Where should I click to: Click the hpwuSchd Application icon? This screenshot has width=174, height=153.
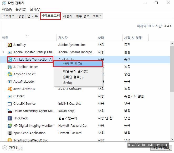tap(10, 133)
